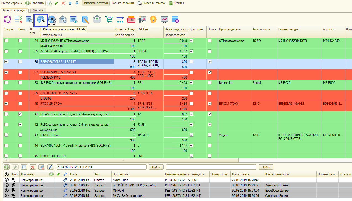The width and height of the screenshot is (352, 201).
Task: Uncheck the Поиск checkbox in row 37
Action: pos(210,72)
